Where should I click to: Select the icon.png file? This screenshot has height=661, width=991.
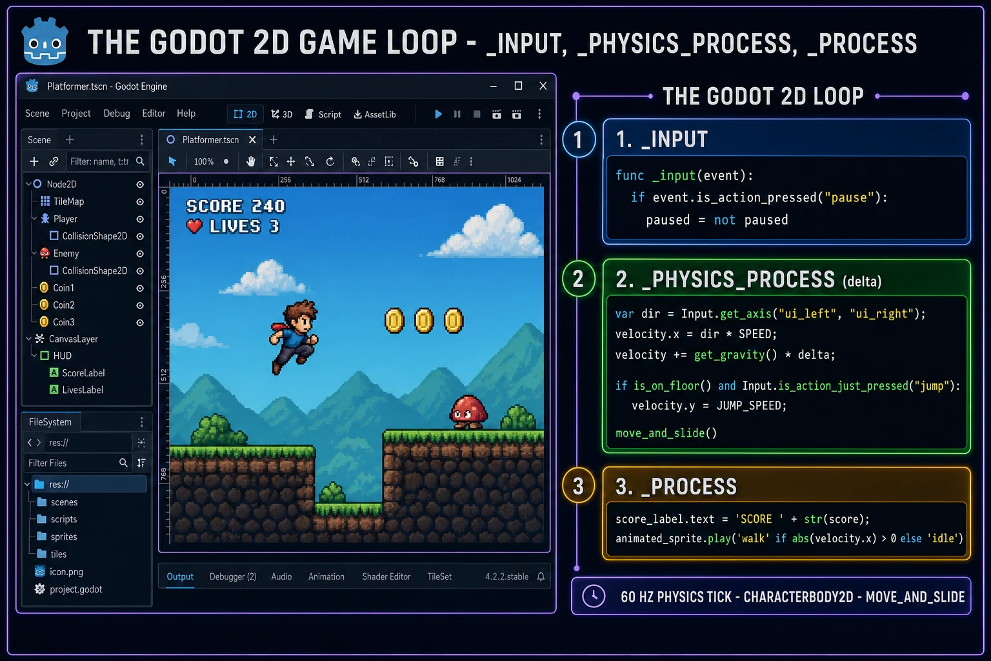coord(59,571)
